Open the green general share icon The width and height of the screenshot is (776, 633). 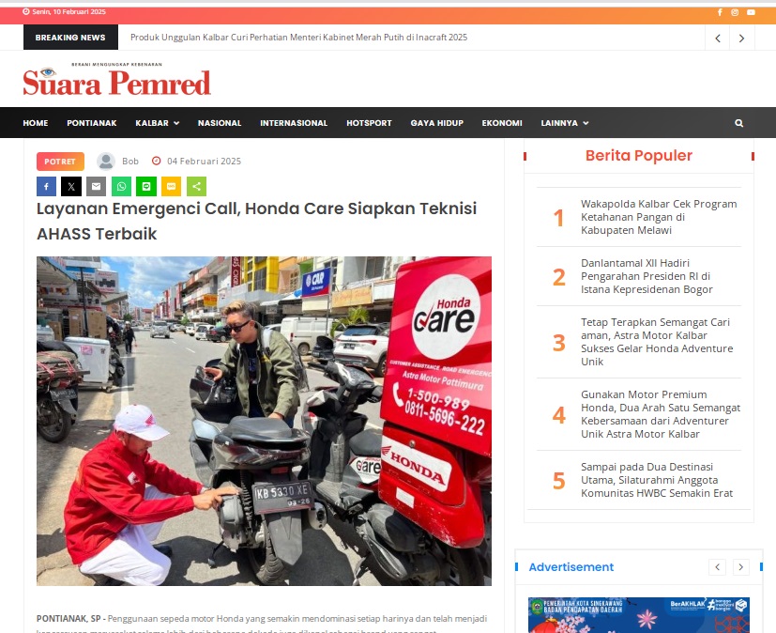[x=196, y=187]
